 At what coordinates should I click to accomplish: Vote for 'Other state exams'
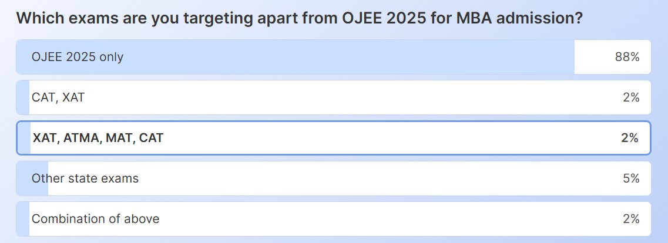[85, 178]
